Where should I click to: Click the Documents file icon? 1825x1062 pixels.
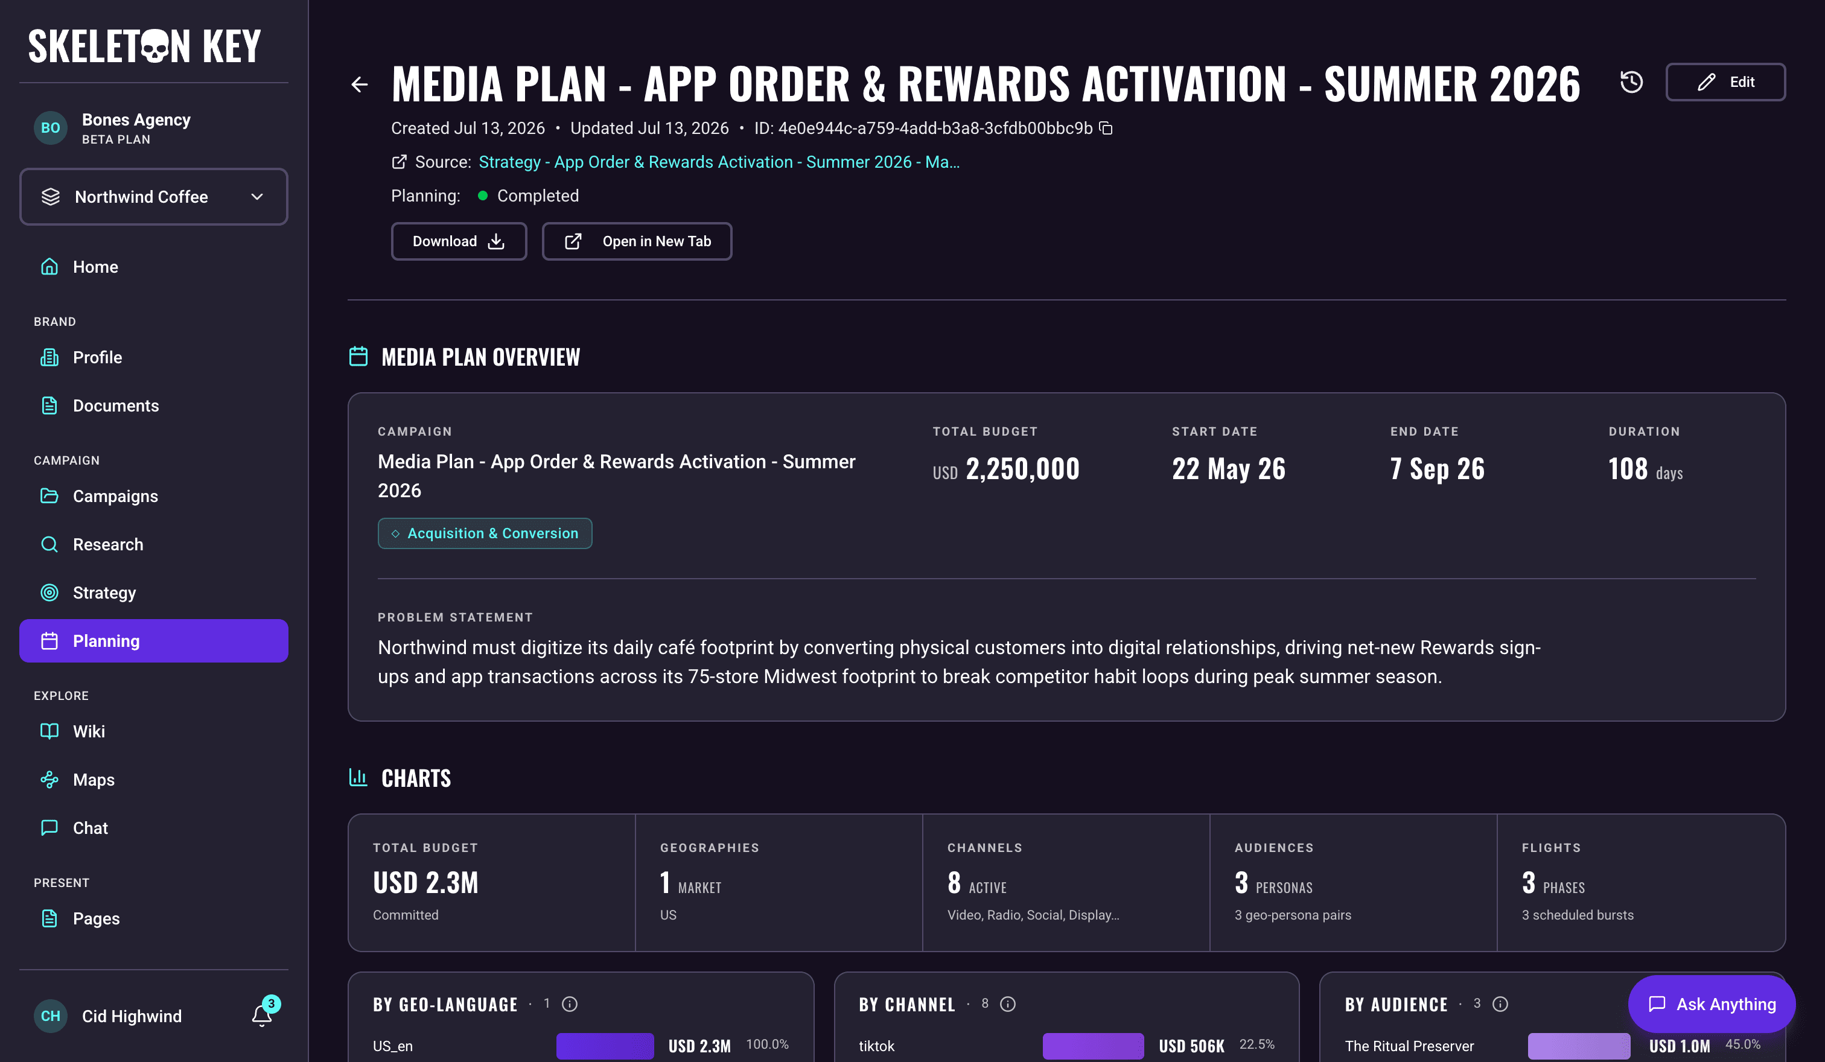49,405
